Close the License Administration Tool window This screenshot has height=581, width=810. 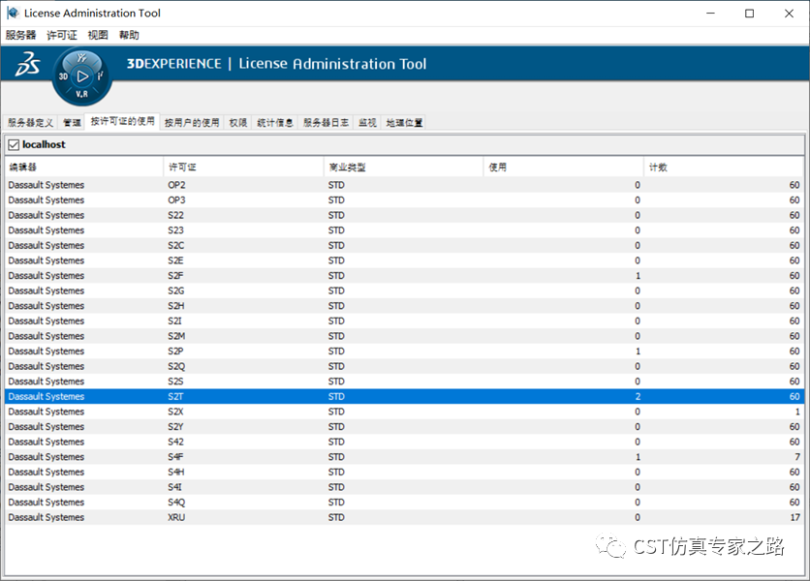click(x=789, y=14)
